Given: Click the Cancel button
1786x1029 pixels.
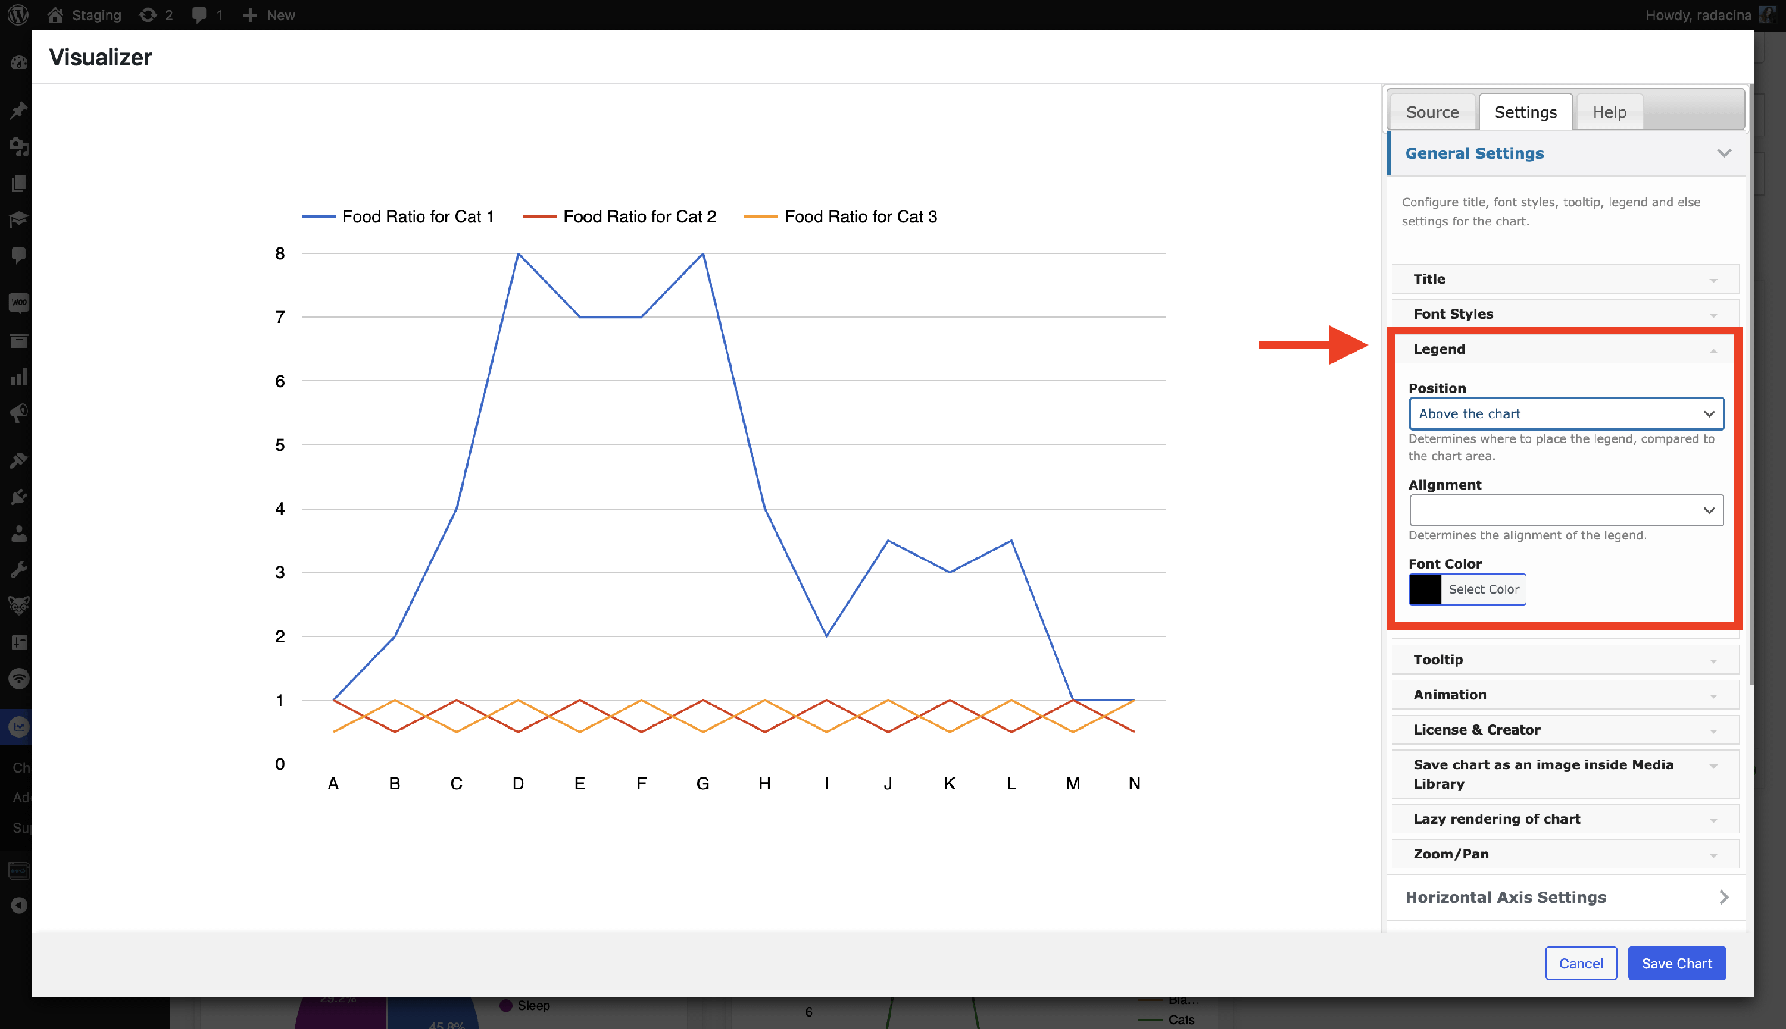Looking at the screenshot, I should click(x=1580, y=963).
